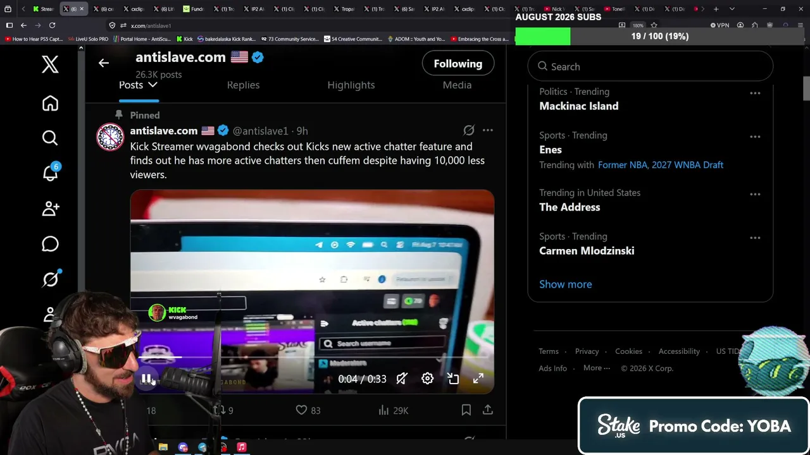Seek in the video progress bar

pos(312,358)
